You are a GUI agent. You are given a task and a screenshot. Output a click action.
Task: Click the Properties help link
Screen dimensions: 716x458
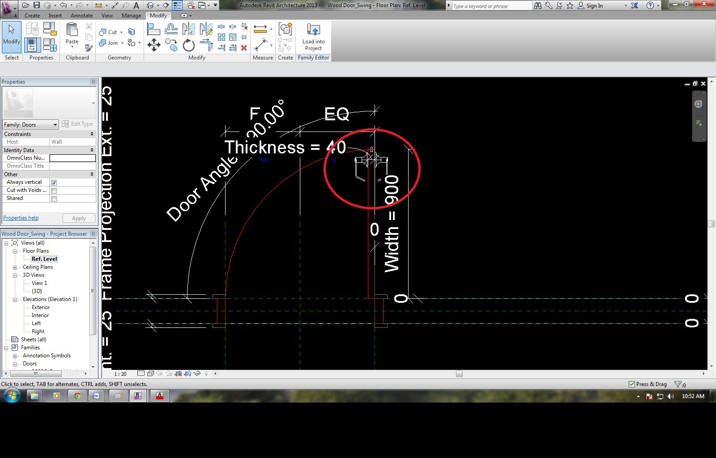[21, 218]
